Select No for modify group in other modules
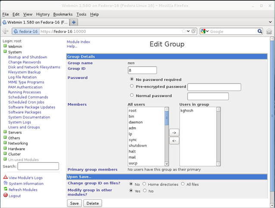 pos(145,190)
